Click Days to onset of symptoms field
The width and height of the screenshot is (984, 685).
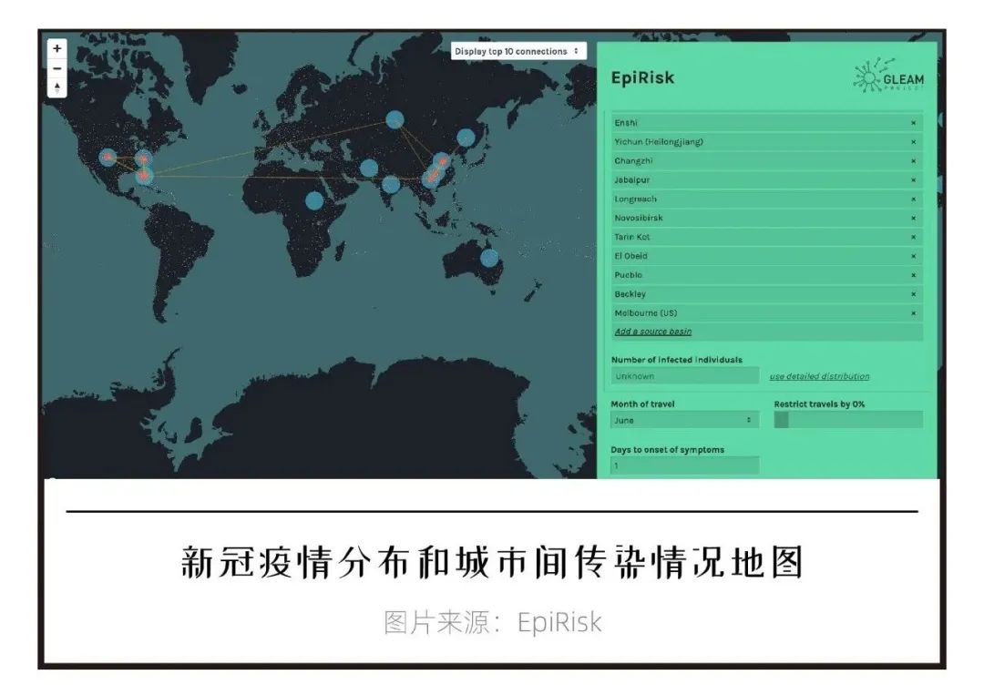tap(684, 465)
